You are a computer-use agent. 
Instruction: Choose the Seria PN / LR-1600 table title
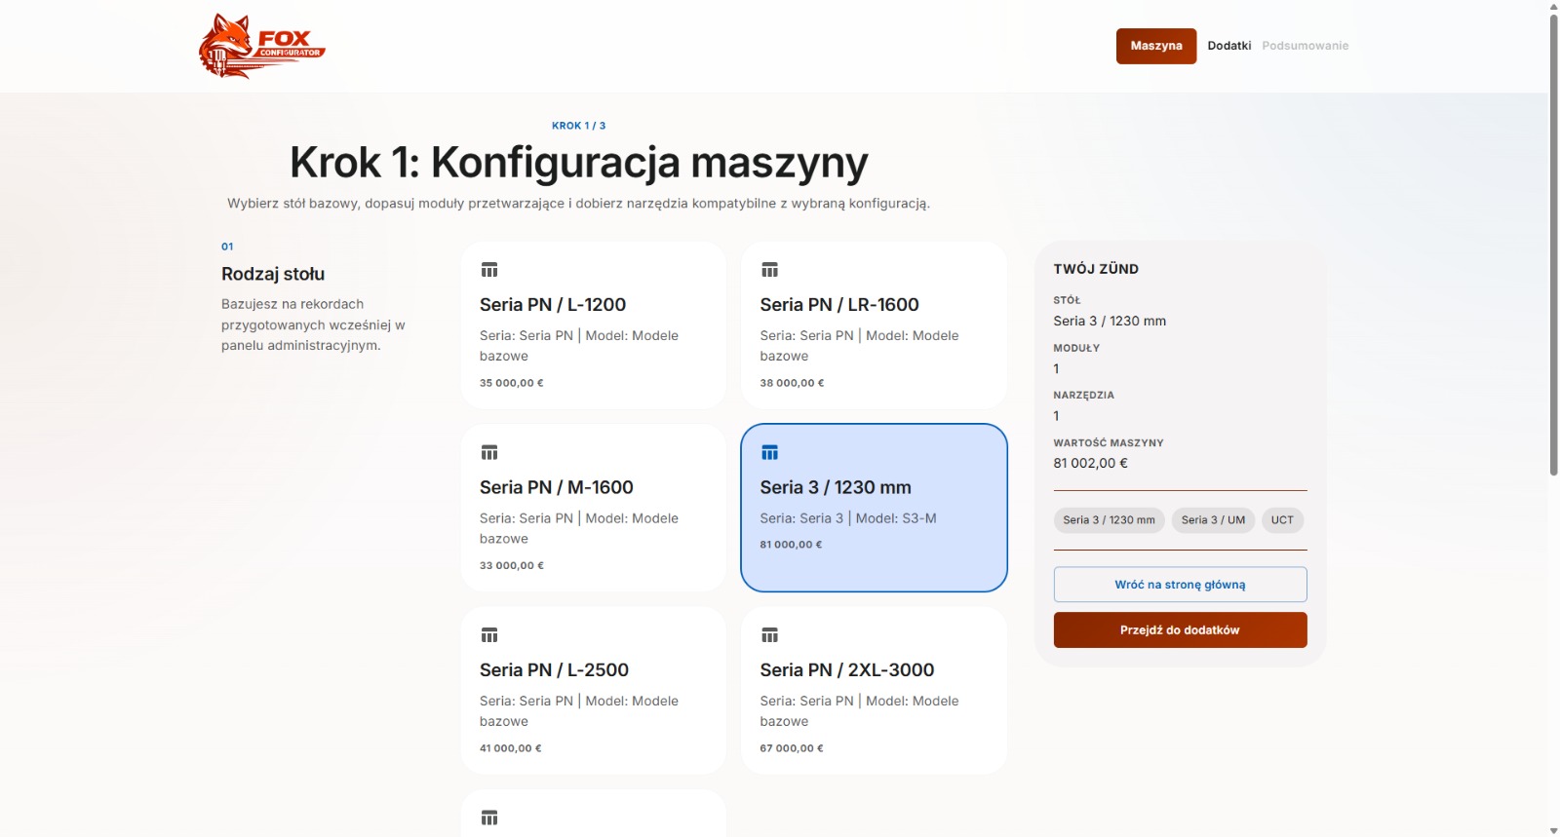(839, 305)
